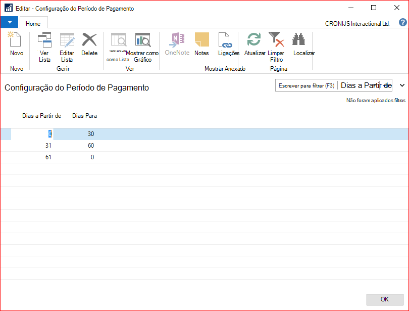Select Dias Para cell in the 61 row
This screenshot has height=311, width=409.
pyautogui.click(x=75, y=157)
